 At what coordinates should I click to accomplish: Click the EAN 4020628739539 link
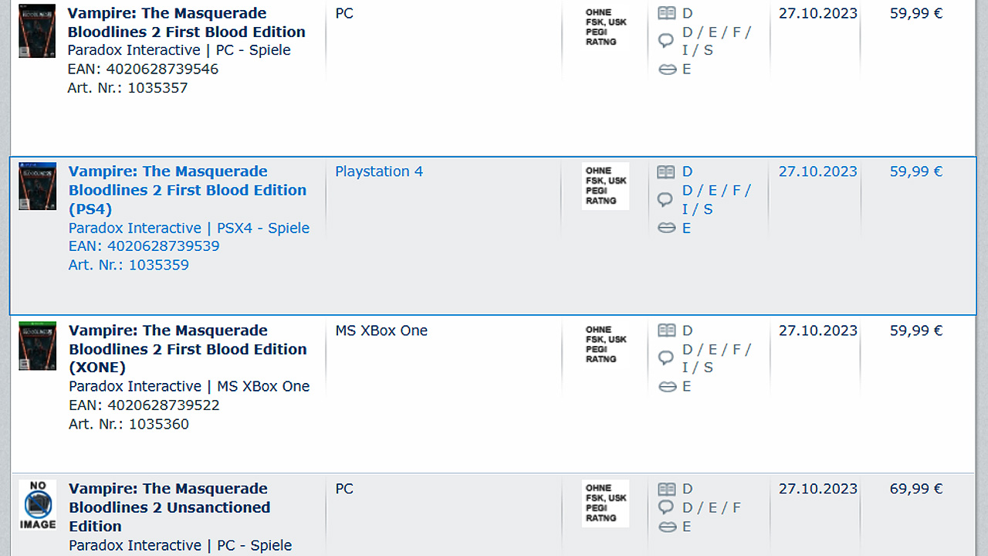tap(144, 246)
